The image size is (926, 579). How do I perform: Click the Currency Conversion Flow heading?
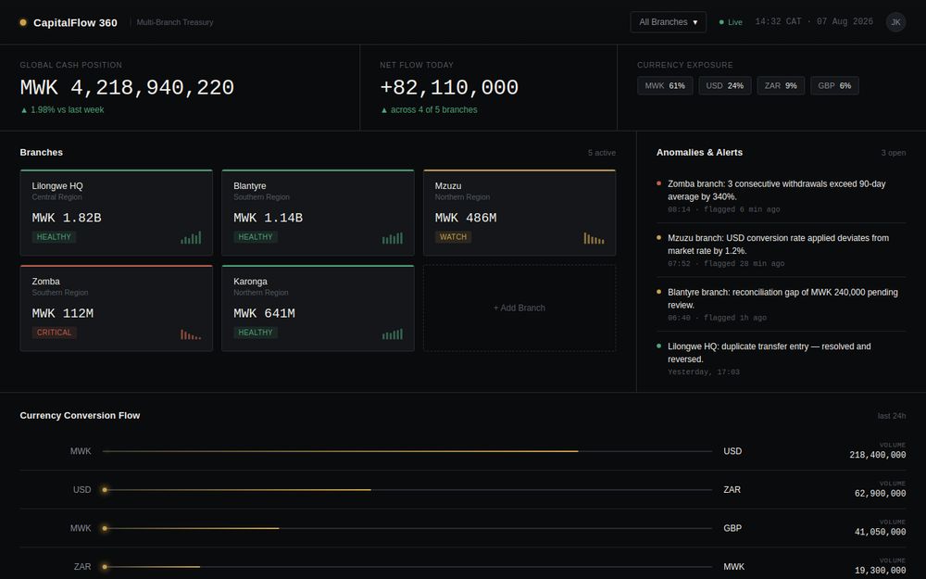pyautogui.click(x=80, y=415)
